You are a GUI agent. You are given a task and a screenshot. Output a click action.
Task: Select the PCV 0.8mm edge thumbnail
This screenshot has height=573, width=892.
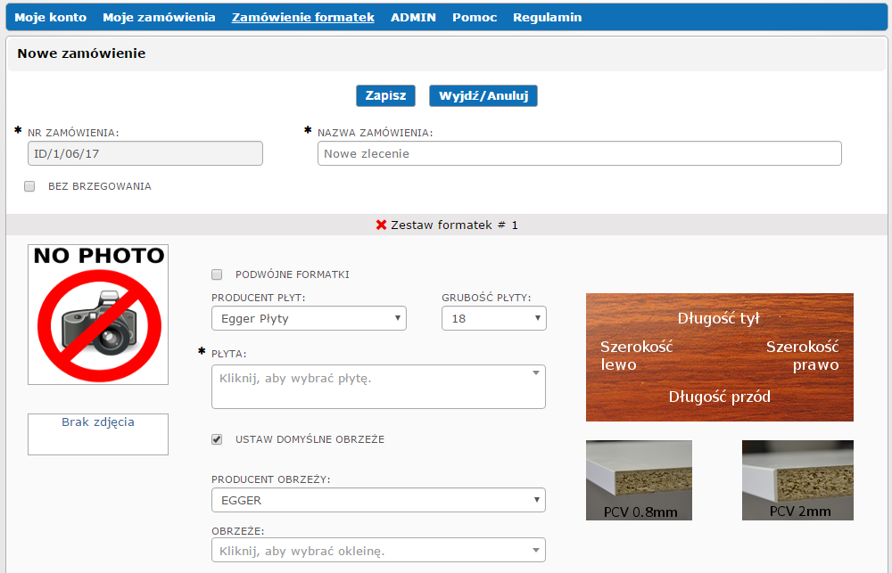pyautogui.click(x=639, y=479)
